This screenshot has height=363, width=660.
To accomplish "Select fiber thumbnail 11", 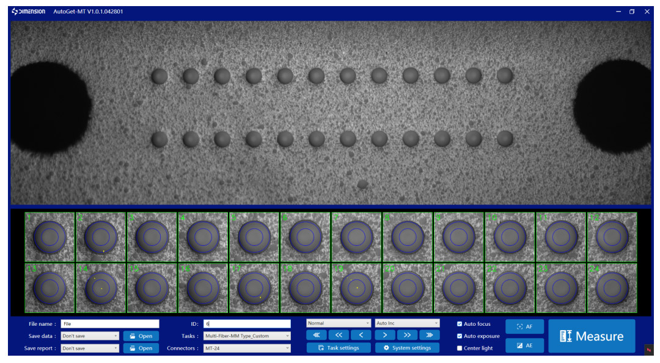I will click(x=561, y=237).
